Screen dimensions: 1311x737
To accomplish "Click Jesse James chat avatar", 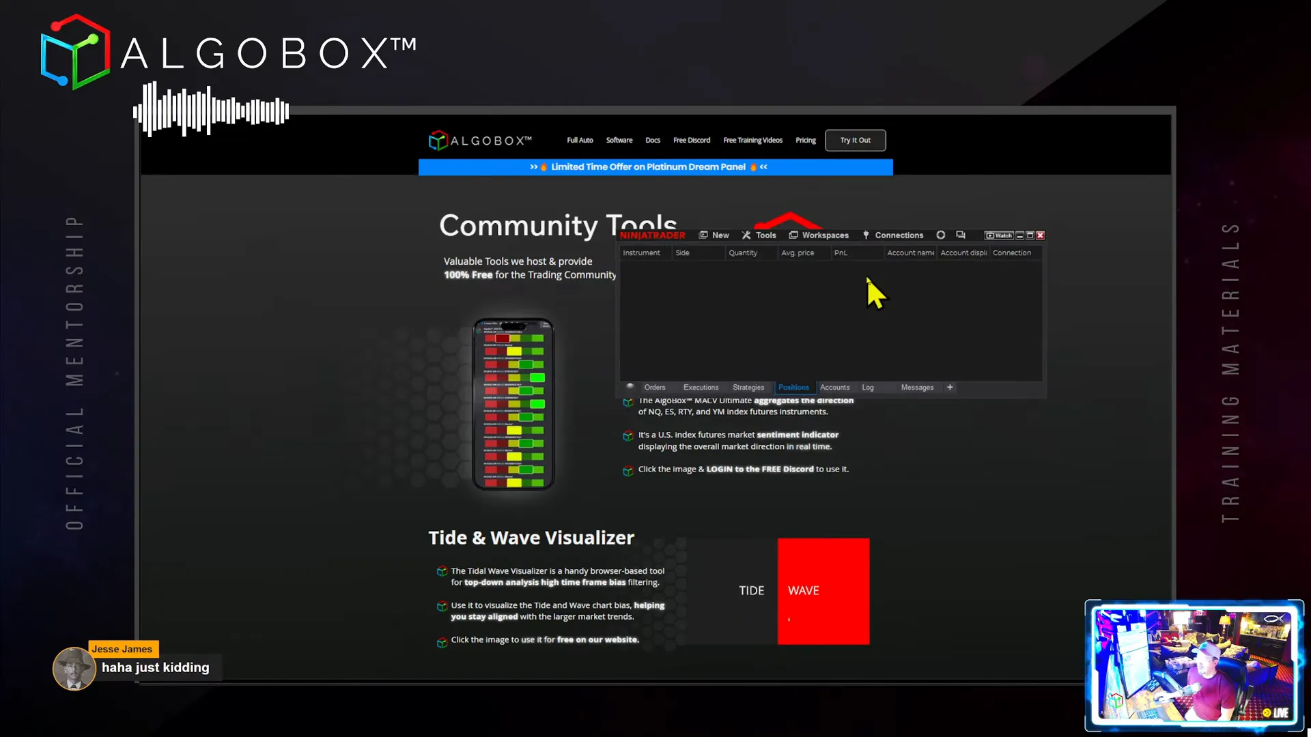I will [74, 669].
